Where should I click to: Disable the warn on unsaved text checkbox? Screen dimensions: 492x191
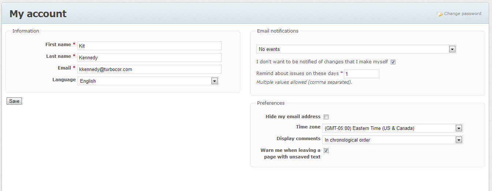pos(326,150)
